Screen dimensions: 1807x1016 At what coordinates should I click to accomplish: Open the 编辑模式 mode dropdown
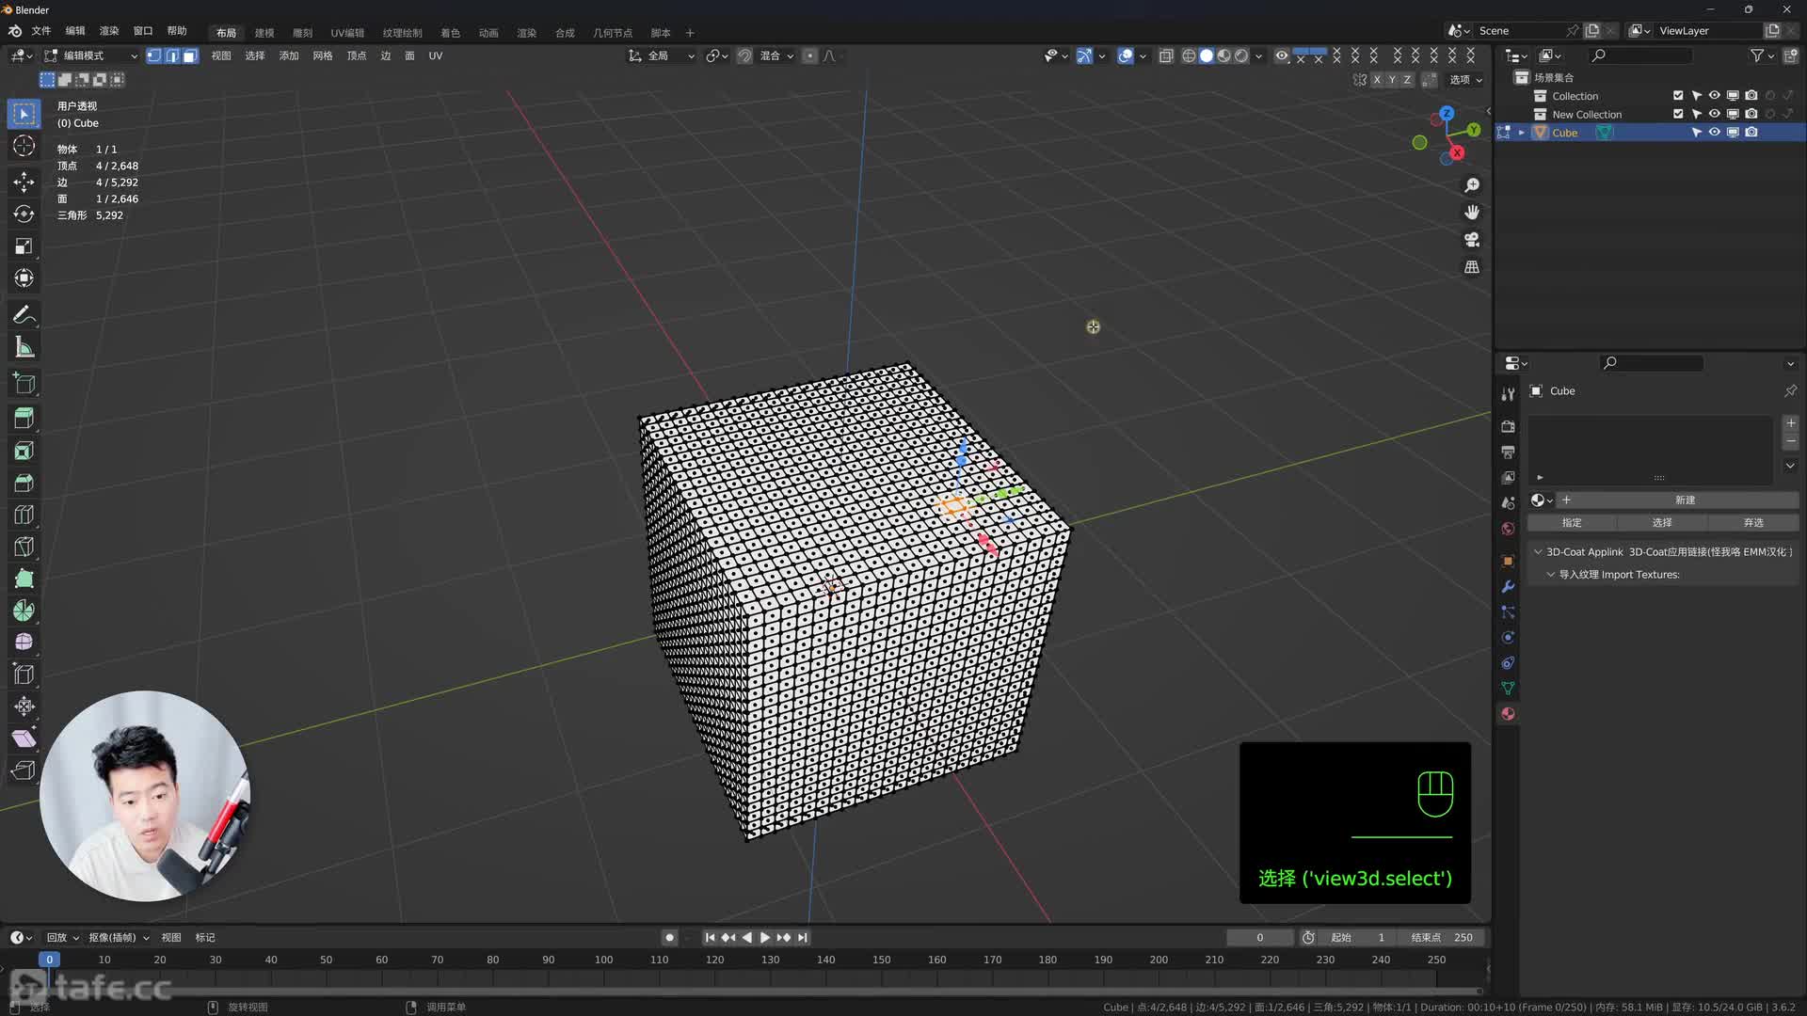pos(90,56)
